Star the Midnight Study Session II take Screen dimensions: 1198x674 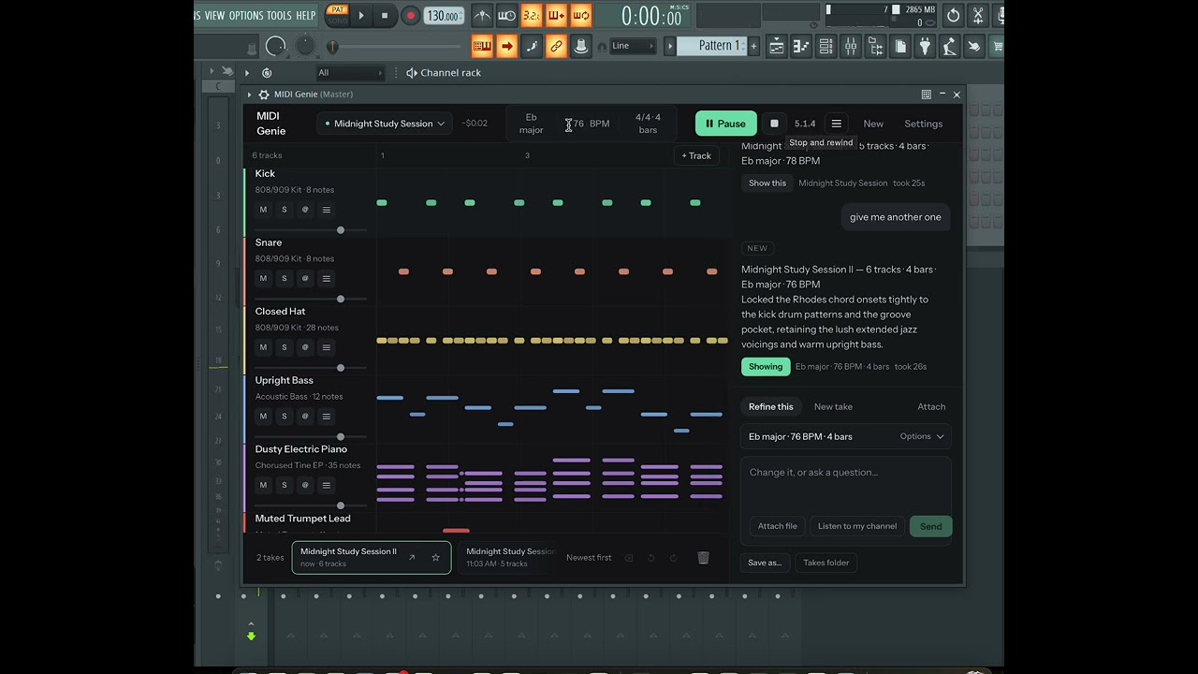click(x=435, y=558)
